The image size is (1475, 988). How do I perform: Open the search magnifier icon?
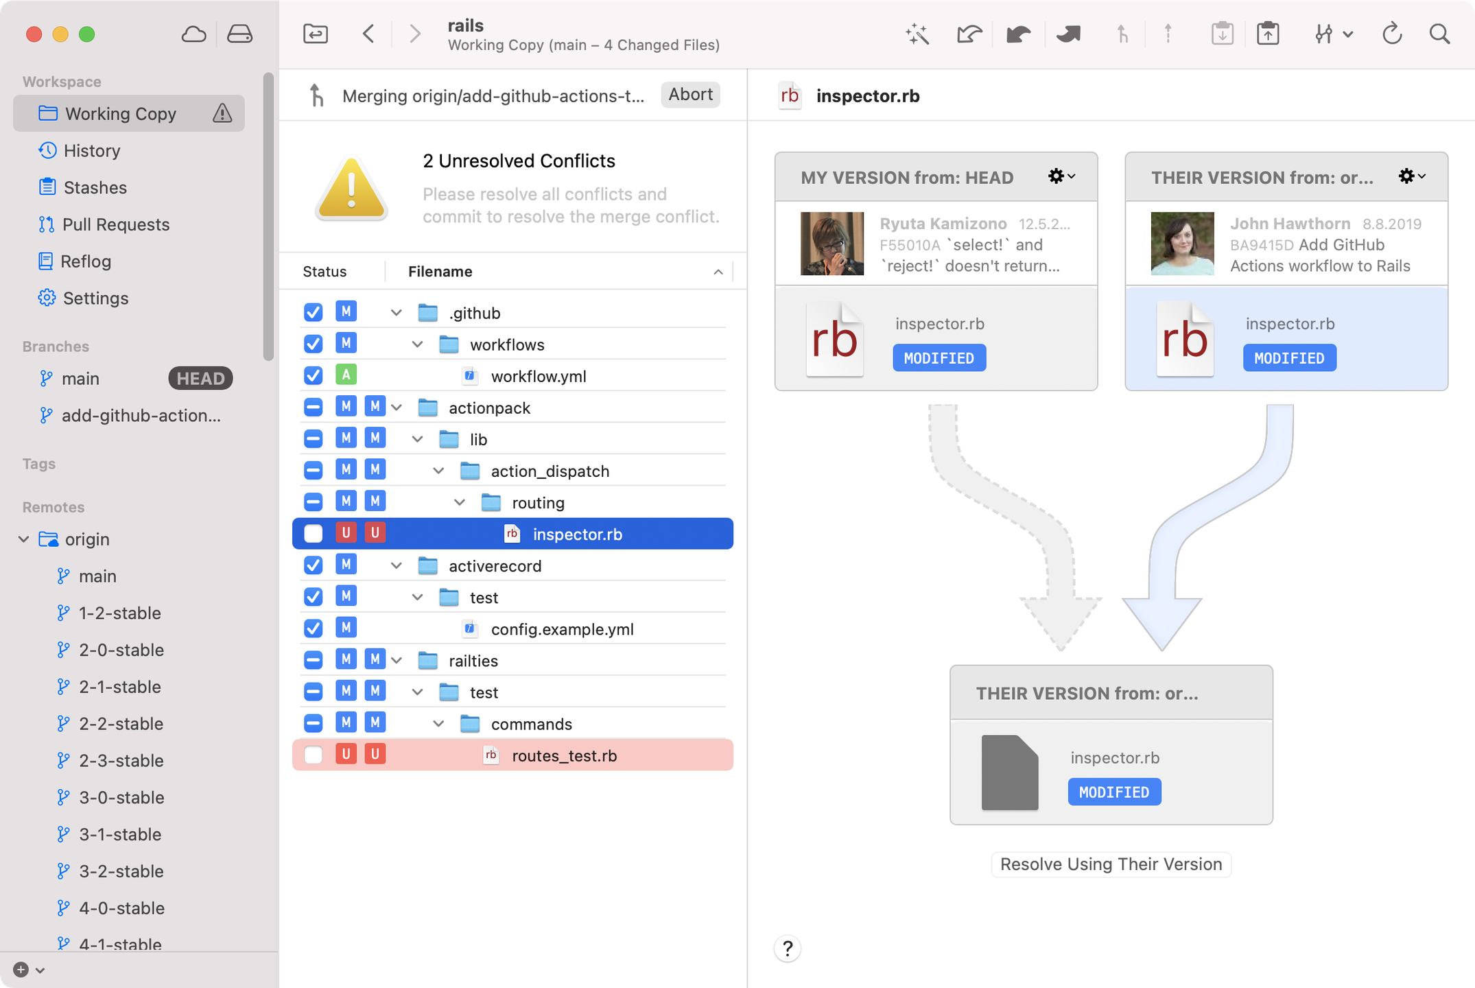1439,34
